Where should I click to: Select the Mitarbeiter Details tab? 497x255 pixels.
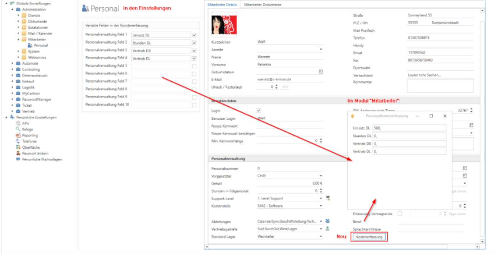[222, 5]
